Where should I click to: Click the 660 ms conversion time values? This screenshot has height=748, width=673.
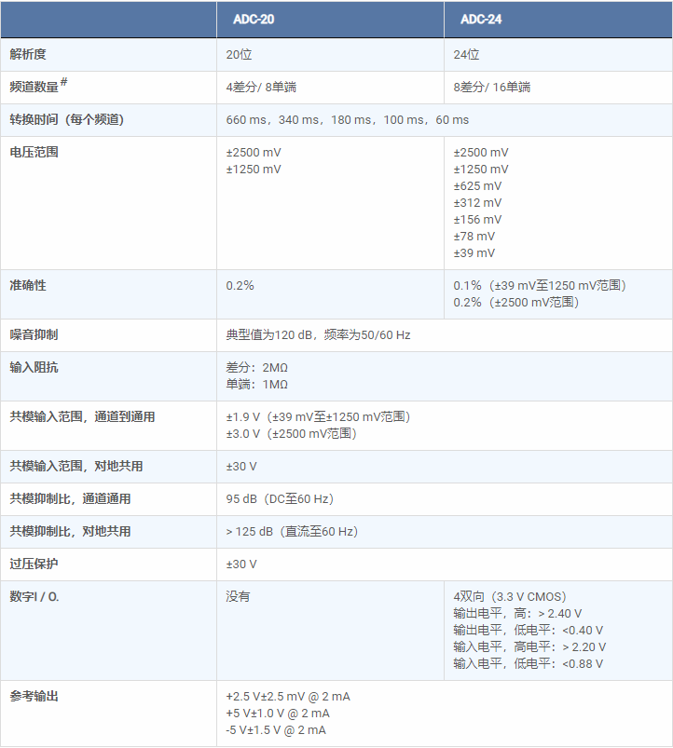click(x=347, y=120)
